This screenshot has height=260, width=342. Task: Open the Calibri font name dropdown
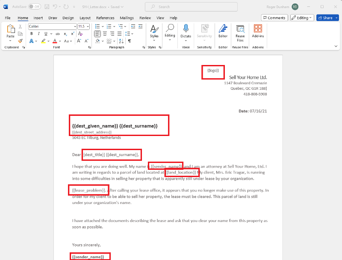click(x=75, y=27)
